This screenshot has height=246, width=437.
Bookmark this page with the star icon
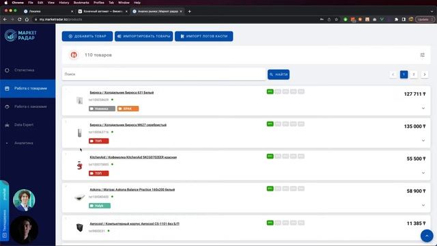click(337, 20)
